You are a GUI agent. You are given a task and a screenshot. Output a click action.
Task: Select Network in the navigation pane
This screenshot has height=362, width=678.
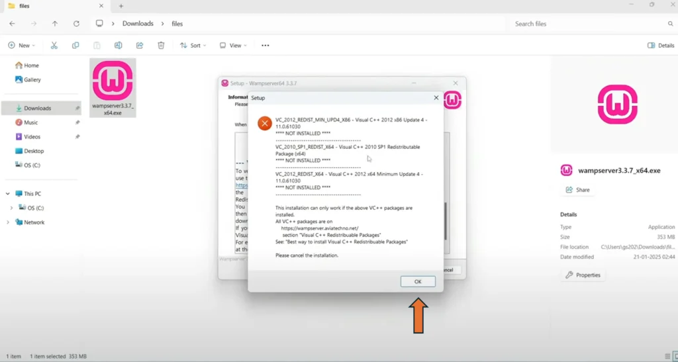[34, 222]
